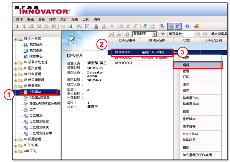
Task: Export to Excel via toolbar icon
Action: (79, 27)
